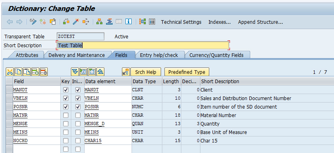Viewport: 334px width, 153px height.
Task: Click the Length column header
Action: pos(172,82)
